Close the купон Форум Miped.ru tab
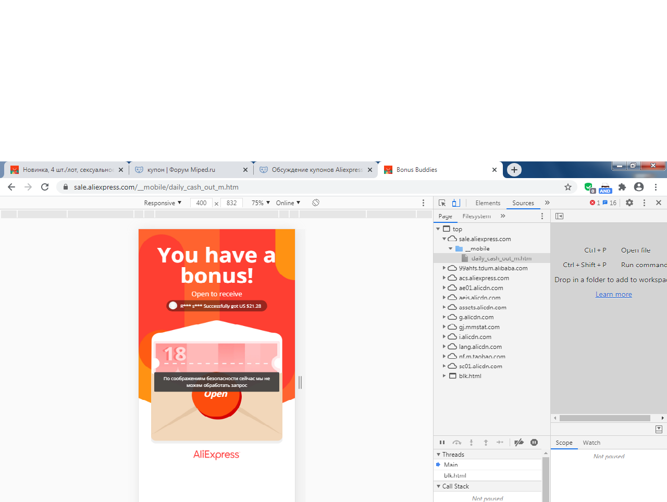The image size is (667, 502). [245, 170]
